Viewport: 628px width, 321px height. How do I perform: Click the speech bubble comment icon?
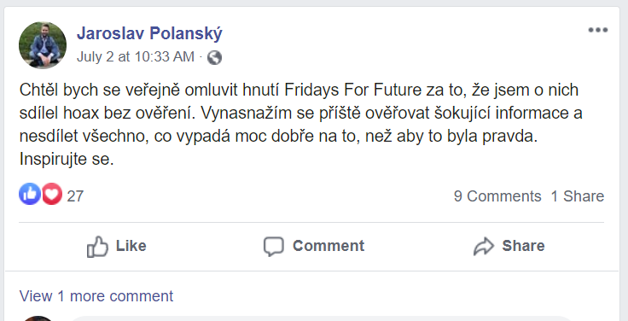(x=274, y=247)
